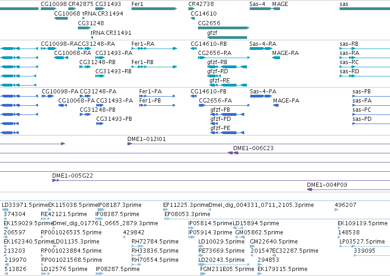Select the LD33971.5prime EST label
390x276 pixels.
coord(25,205)
